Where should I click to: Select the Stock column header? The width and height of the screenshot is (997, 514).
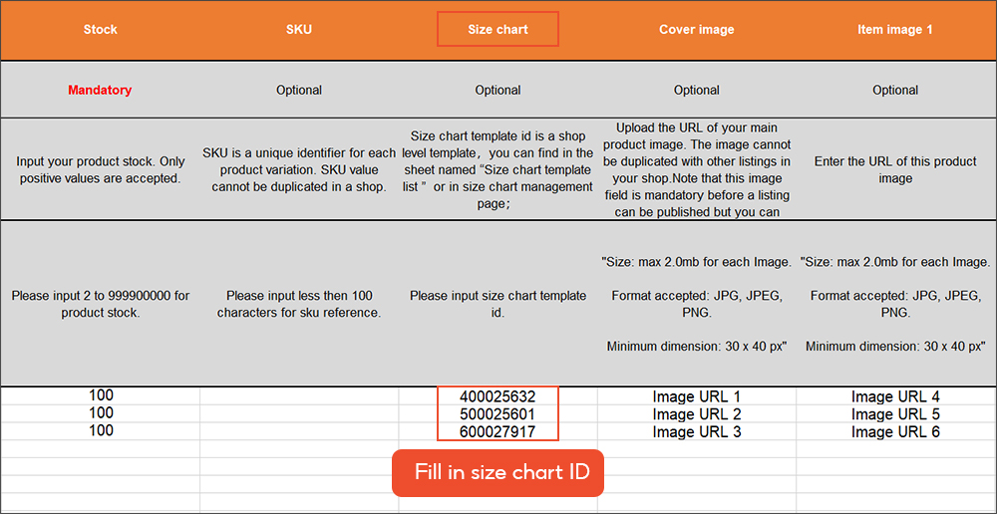pos(100,30)
